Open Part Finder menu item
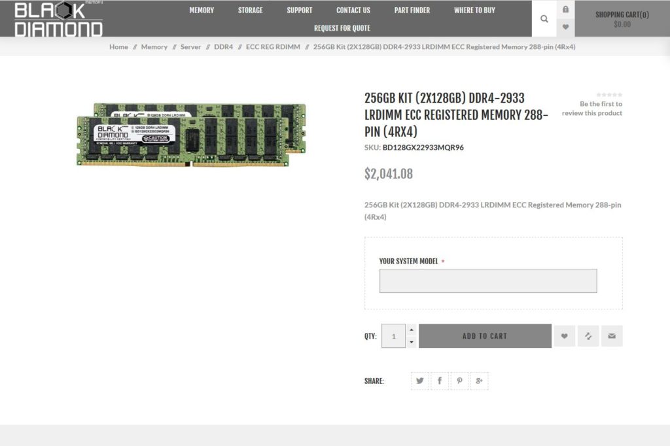Viewport: 670px width, 446px height. pos(412,10)
